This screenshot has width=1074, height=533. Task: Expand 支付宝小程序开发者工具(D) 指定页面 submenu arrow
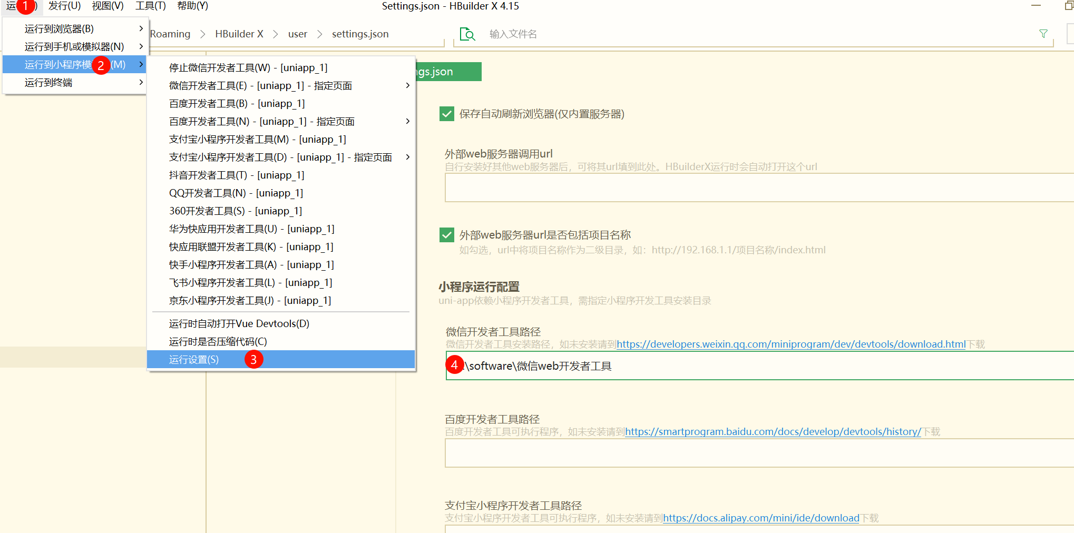click(x=407, y=157)
